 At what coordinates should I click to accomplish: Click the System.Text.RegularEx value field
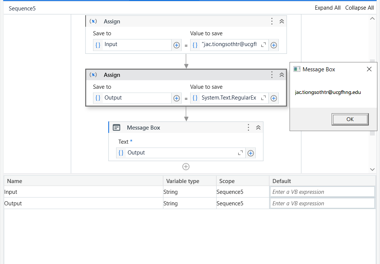(229, 98)
